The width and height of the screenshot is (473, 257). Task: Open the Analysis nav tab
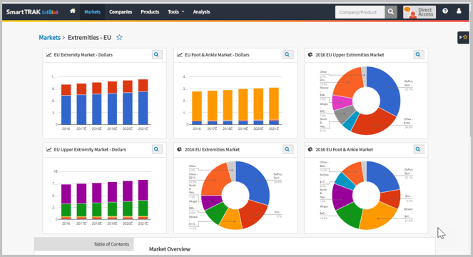click(x=201, y=12)
